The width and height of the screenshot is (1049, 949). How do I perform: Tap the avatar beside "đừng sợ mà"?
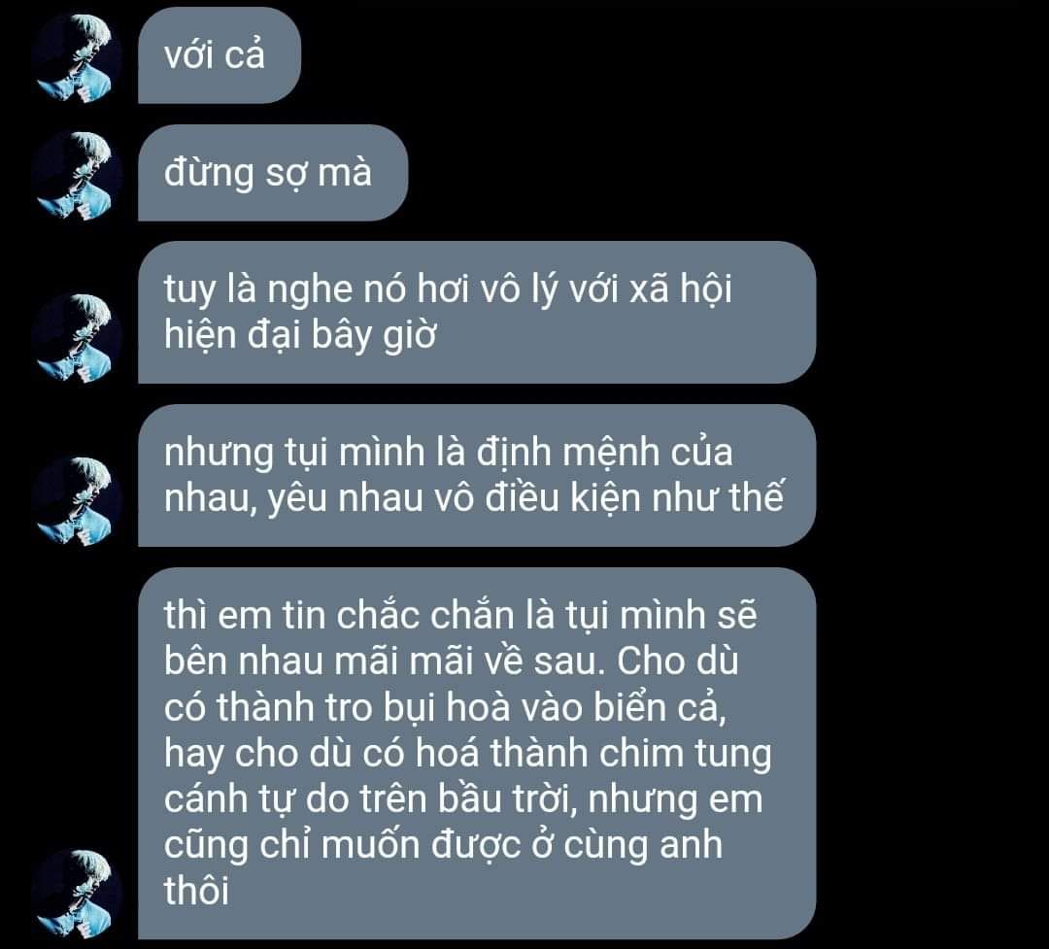click(x=77, y=177)
